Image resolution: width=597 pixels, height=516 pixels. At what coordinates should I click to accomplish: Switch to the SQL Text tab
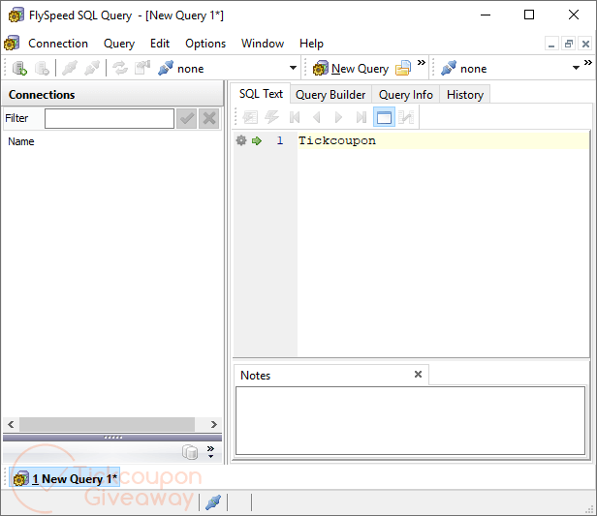(x=261, y=94)
